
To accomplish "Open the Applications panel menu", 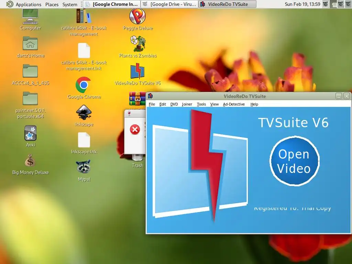I will [x=24, y=4].
